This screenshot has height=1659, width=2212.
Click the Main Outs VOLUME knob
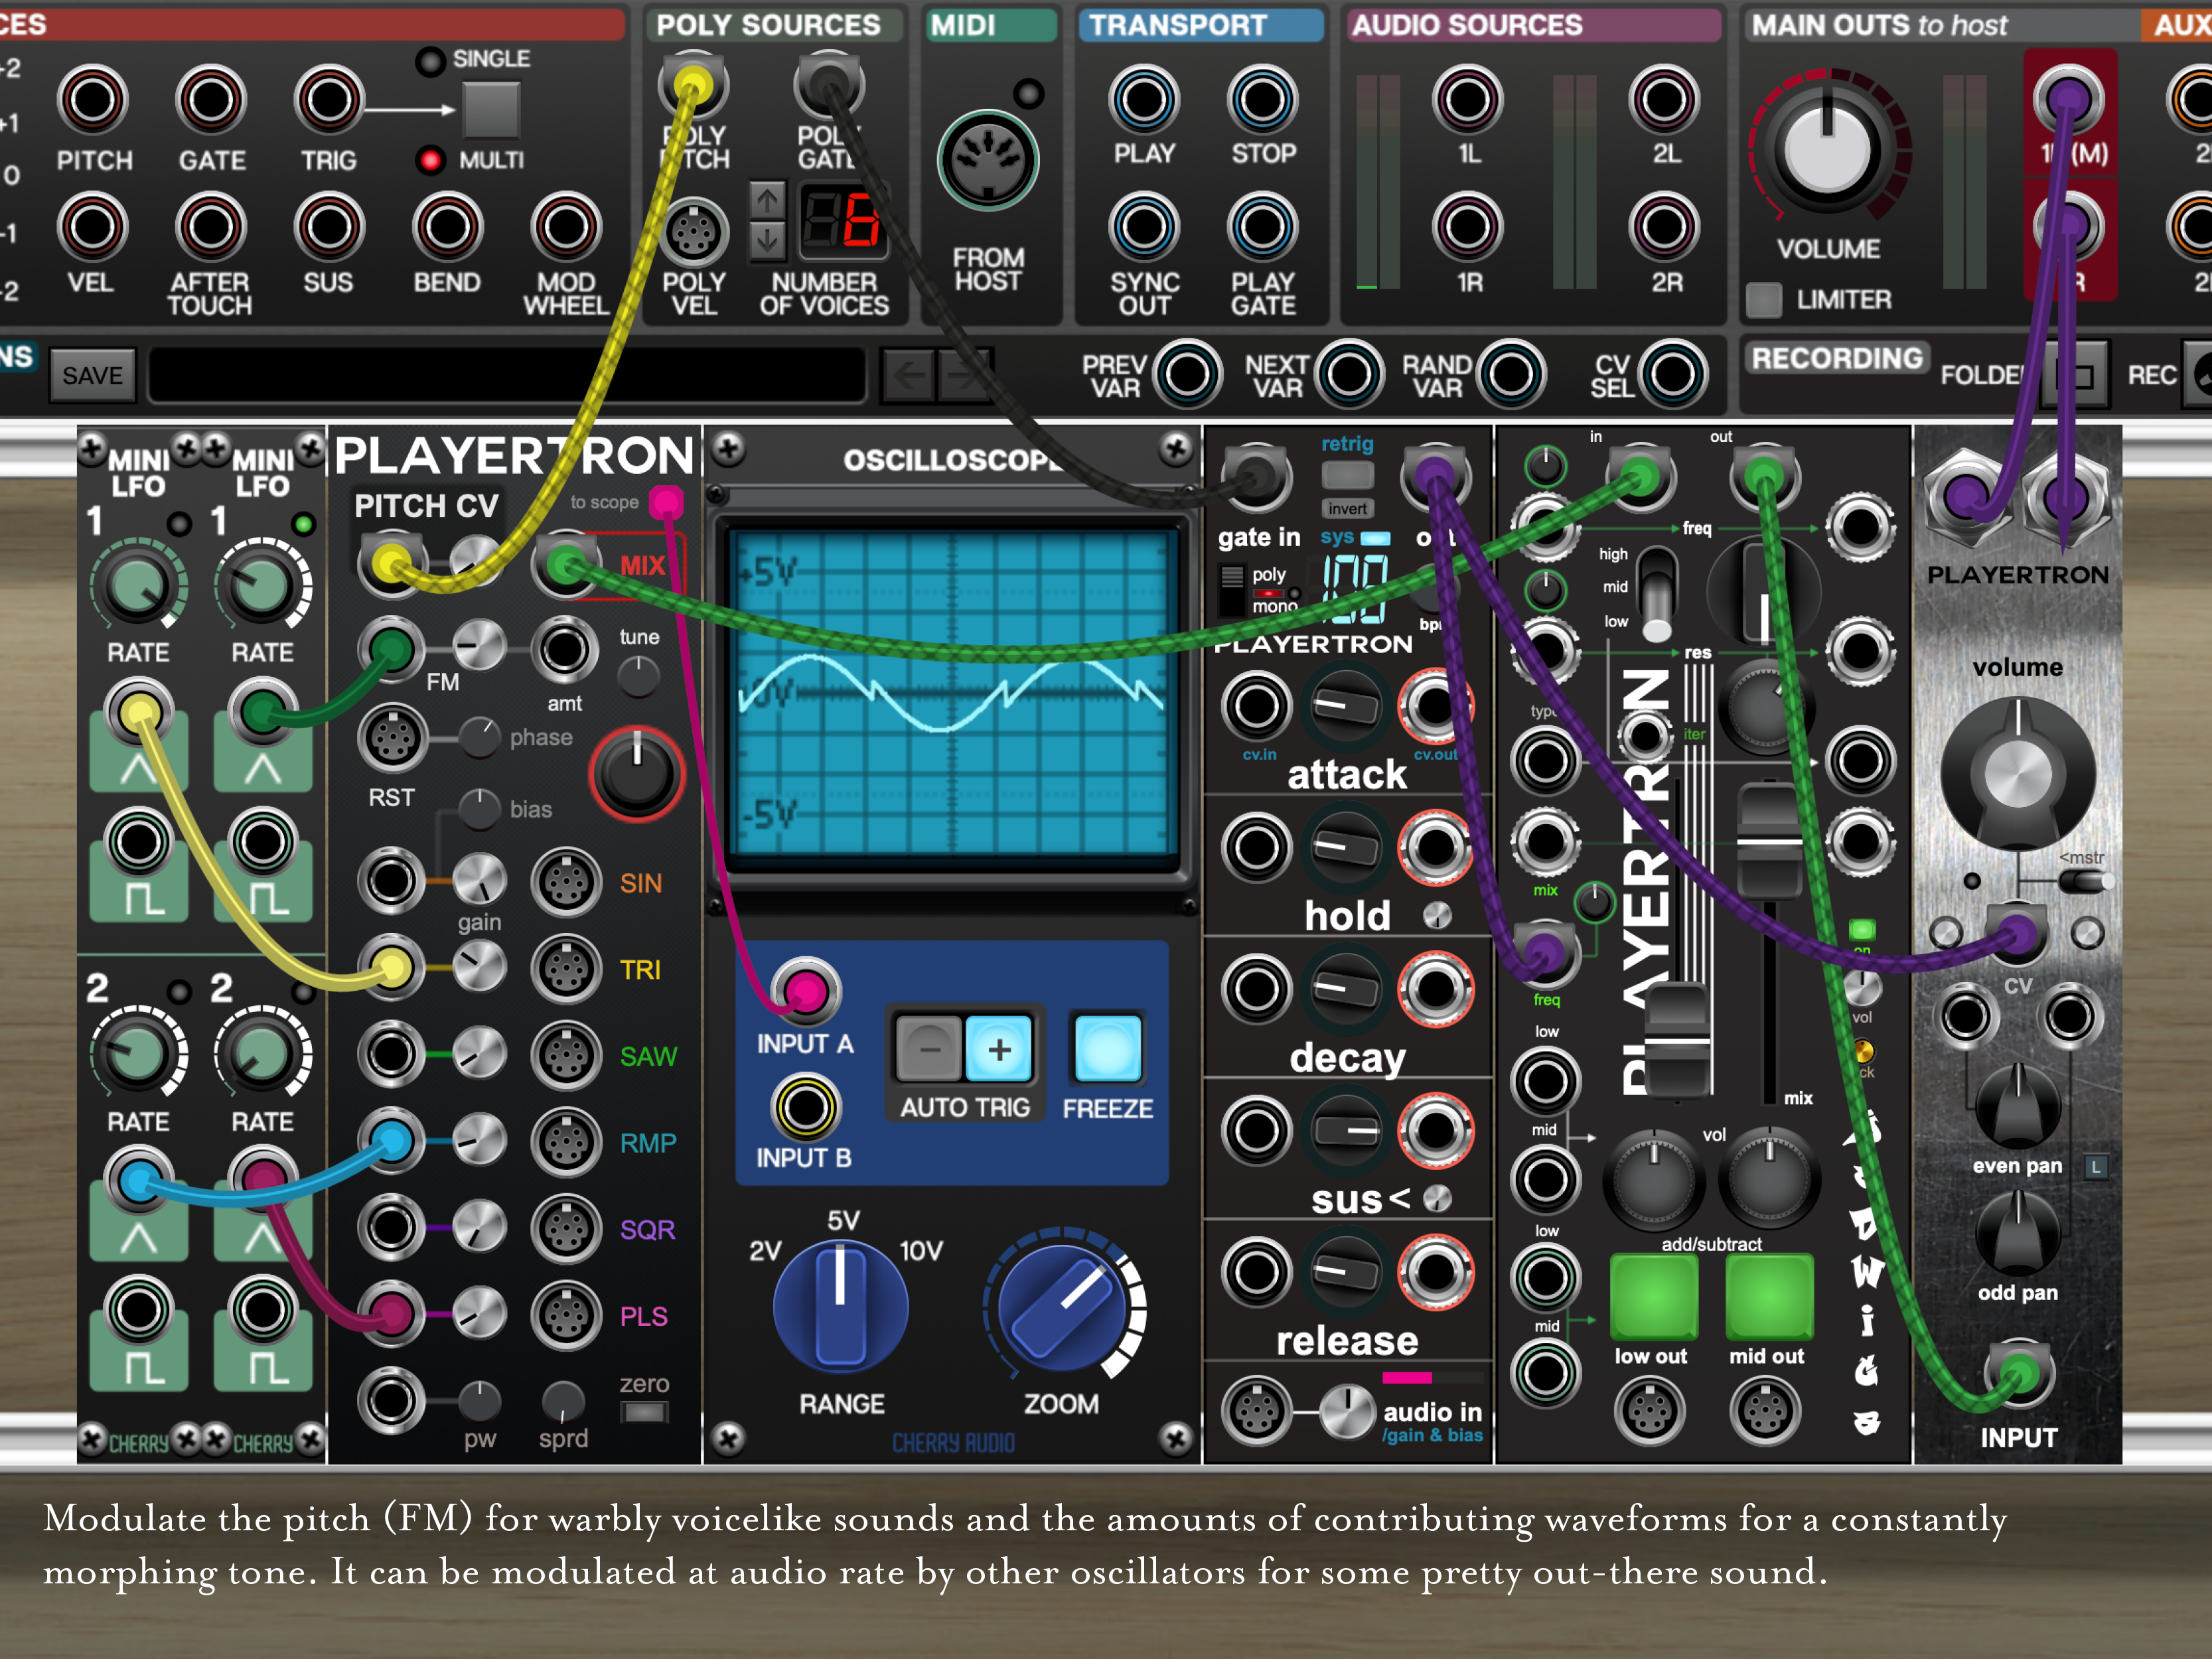click(1827, 151)
